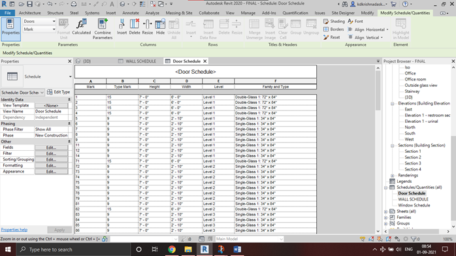The width and height of the screenshot is (456, 256).
Task: Select Window Schedule in Project Browser
Action: click(414, 205)
